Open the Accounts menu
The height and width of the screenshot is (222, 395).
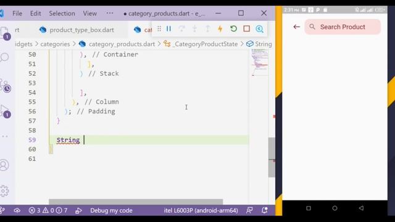tap(4, 165)
